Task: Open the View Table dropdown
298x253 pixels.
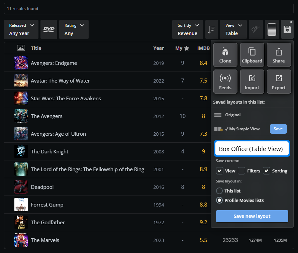Action: point(233,29)
